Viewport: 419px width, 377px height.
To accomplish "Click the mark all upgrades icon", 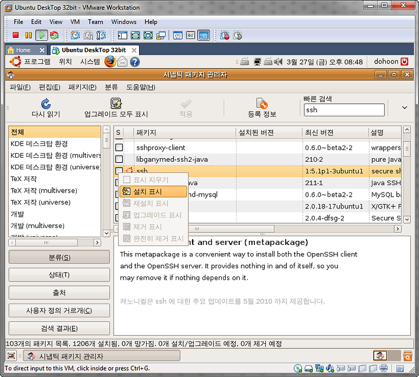I will 116,103.
